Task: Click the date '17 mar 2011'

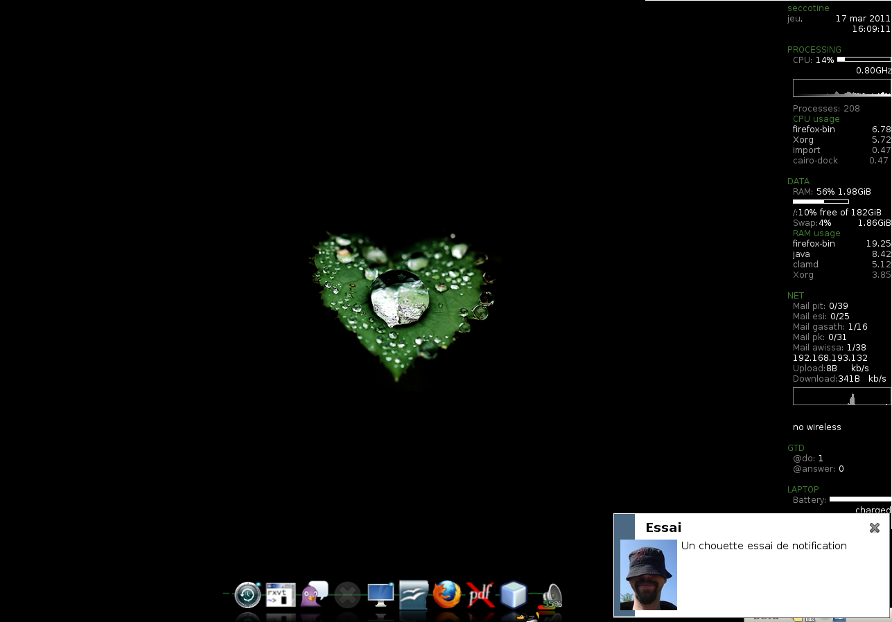Action: (862, 19)
